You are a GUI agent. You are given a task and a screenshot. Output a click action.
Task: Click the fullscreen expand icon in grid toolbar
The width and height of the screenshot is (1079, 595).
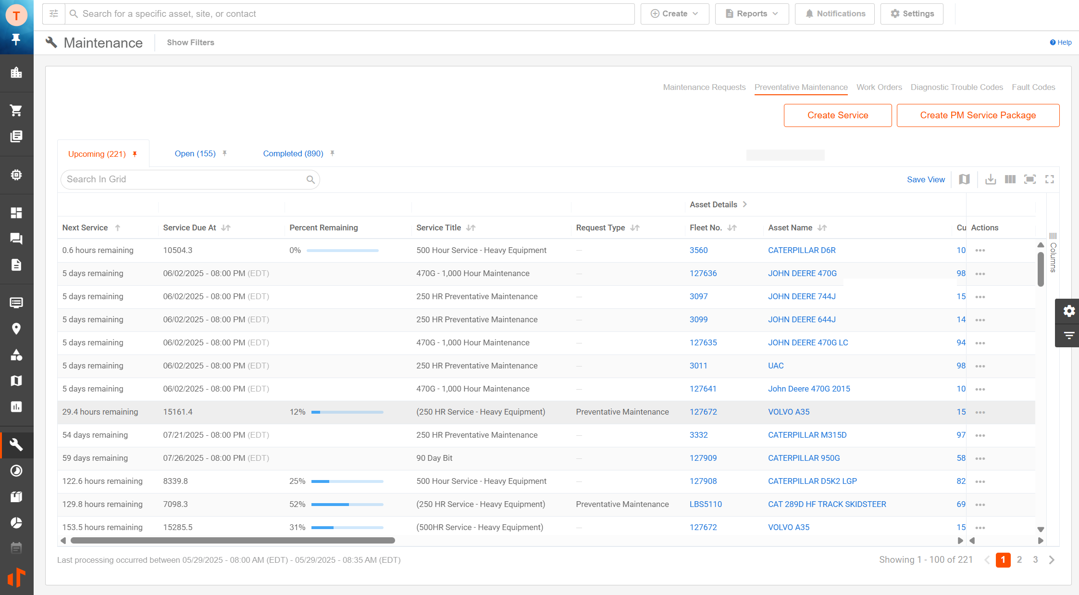(x=1050, y=179)
